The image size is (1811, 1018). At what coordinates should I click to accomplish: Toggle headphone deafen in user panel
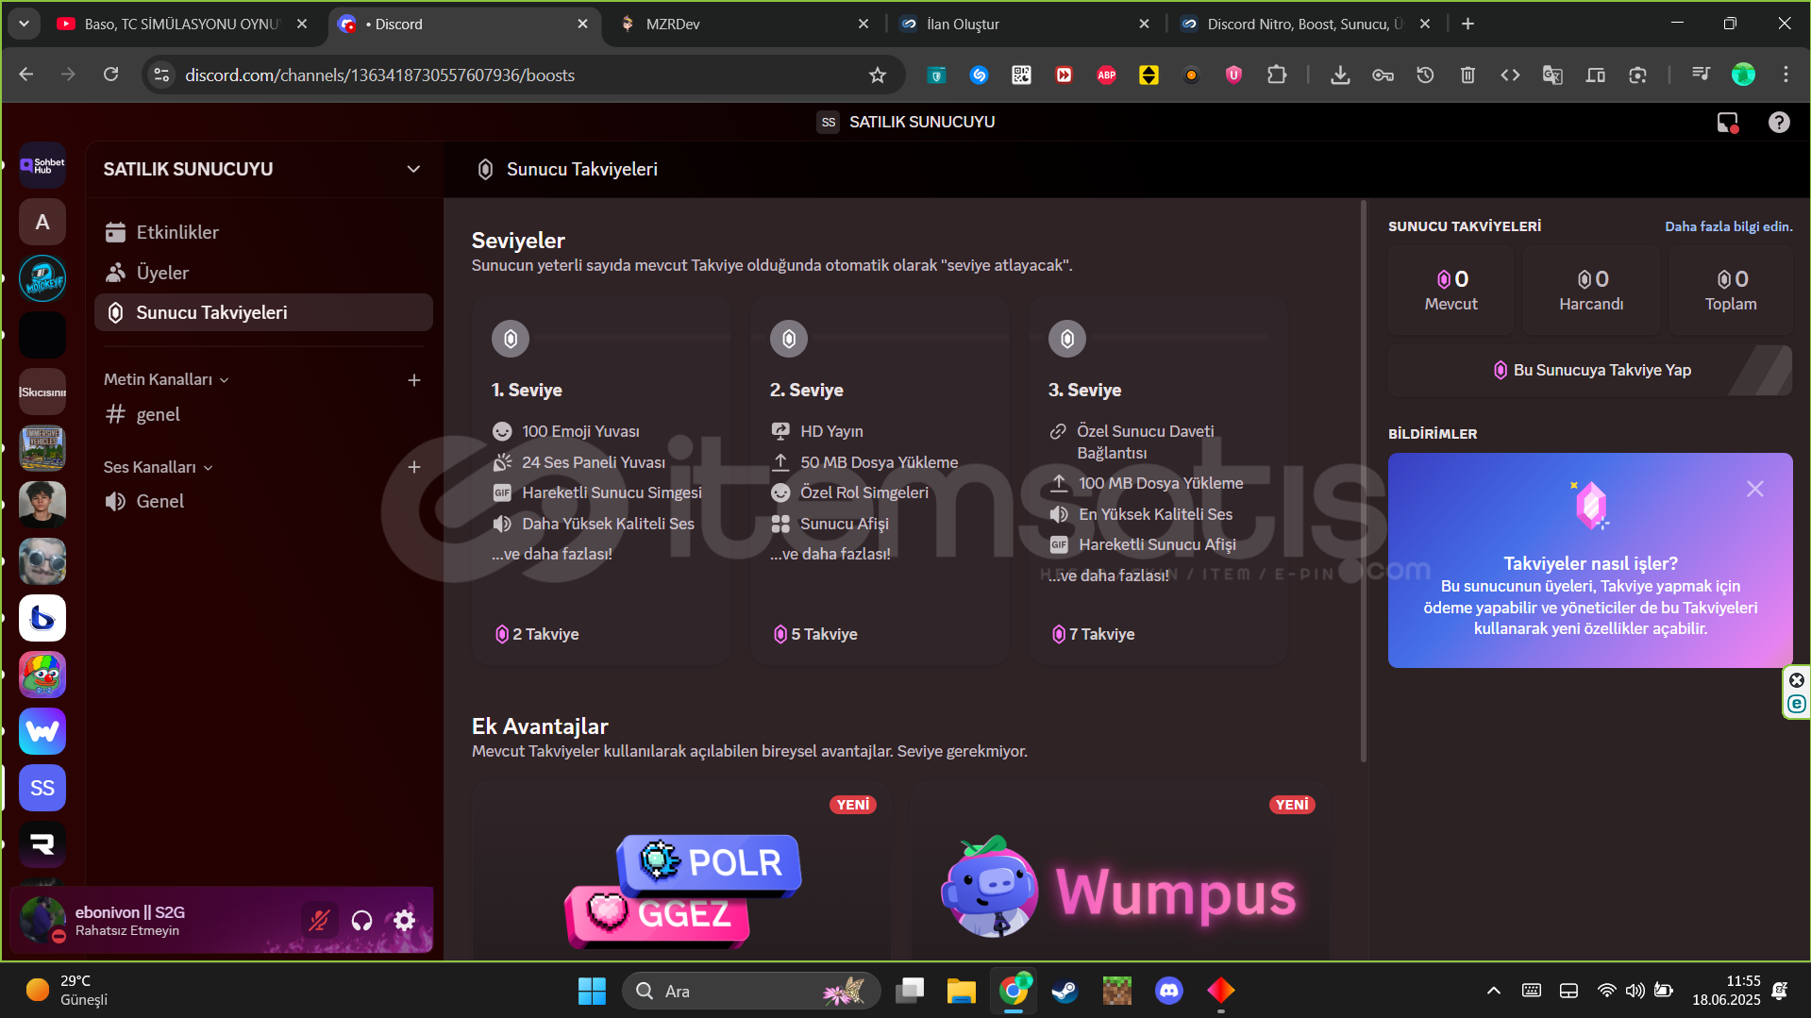[x=361, y=920]
